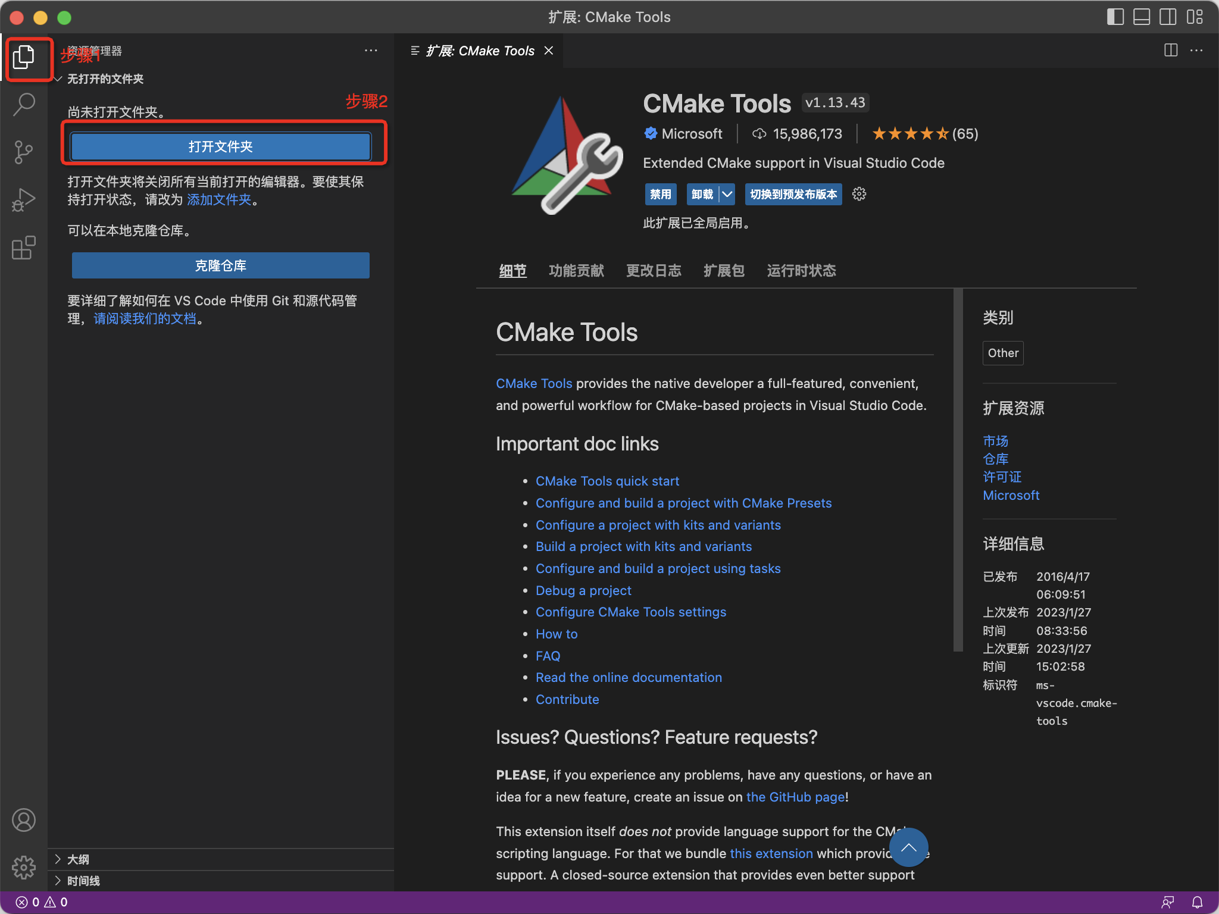
Task: Open CMake Tools quick start link
Action: click(607, 481)
